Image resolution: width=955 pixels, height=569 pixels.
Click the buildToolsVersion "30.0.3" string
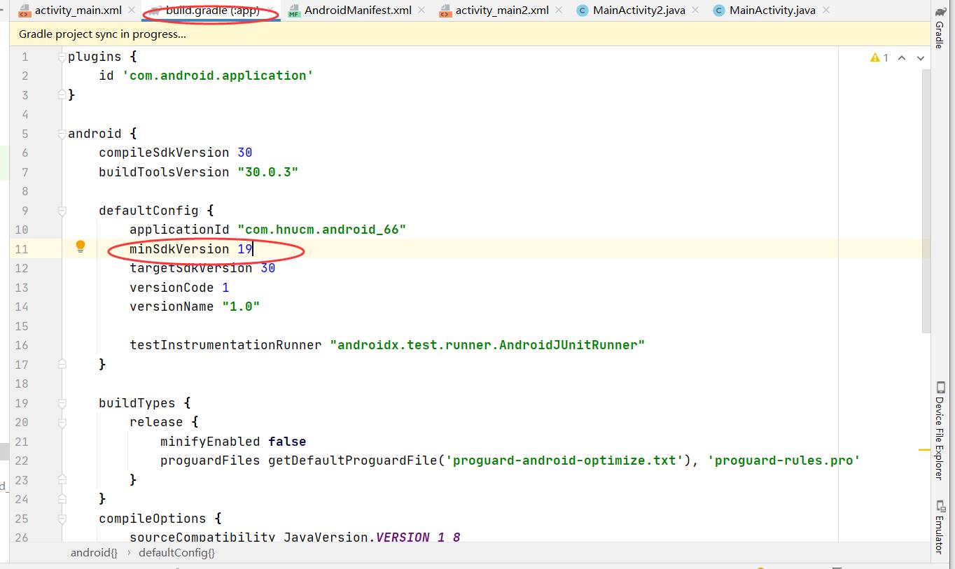tap(267, 172)
